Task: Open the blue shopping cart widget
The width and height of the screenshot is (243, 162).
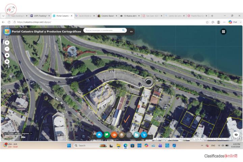Action: [144, 135]
